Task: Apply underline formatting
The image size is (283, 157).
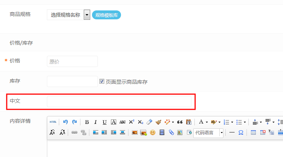Action: 104,122
